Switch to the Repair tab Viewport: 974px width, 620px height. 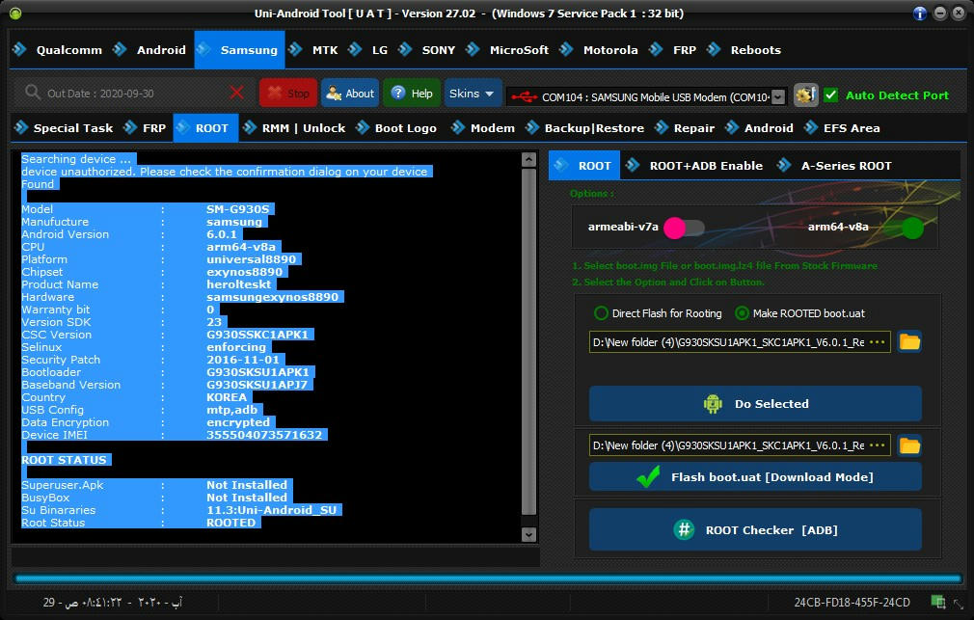point(685,128)
